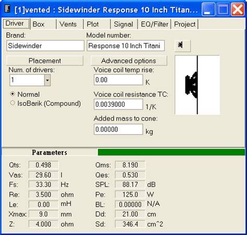The width and height of the screenshot is (247, 235).
Task: Click the Qts value 0.498
Action: tap(43, 165)
